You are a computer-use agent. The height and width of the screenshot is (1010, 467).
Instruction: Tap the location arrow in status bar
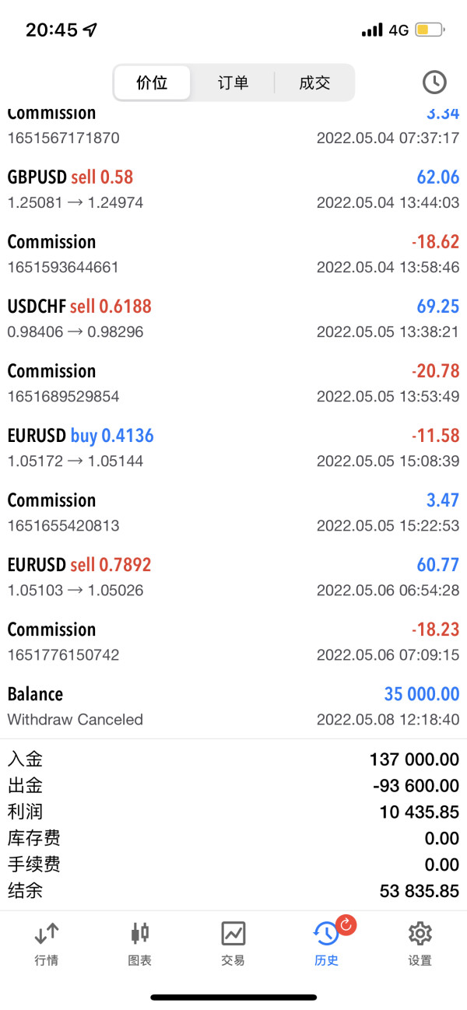coord(91,30)
